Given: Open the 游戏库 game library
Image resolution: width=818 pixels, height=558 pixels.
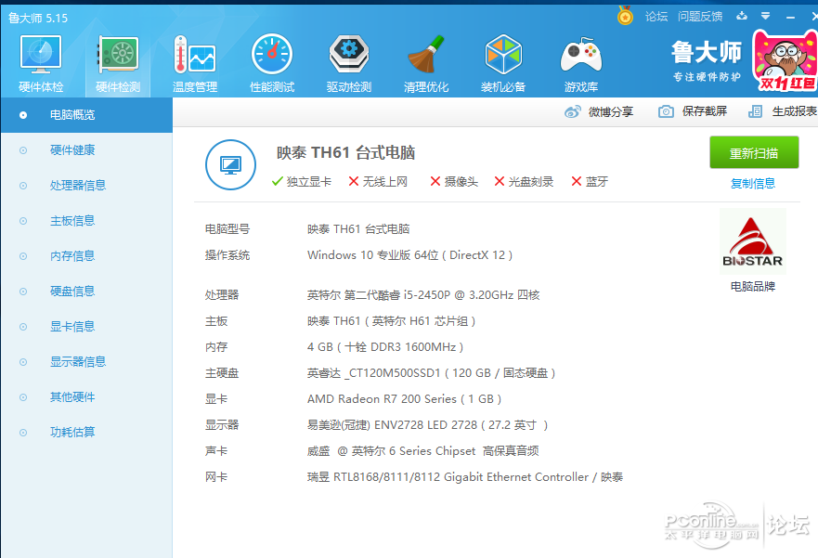Looking at the screenshot, I should pos(580,64).
